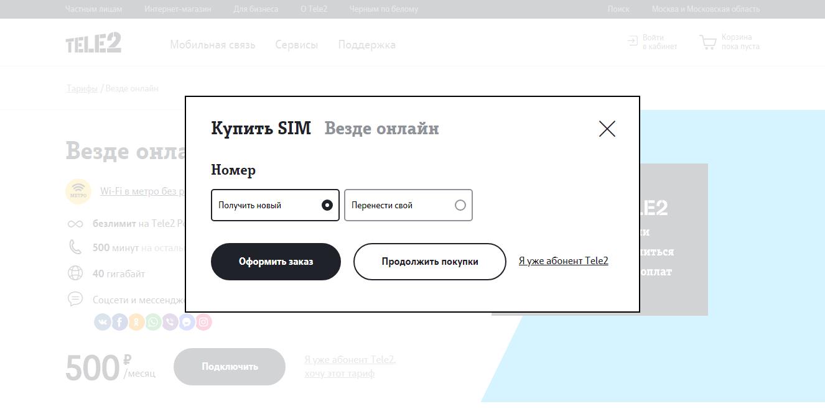Open Я уже абонент Tele2, хочу этот тариф link
The height and width of the screenshot is (409, 825).
point(350,367)
